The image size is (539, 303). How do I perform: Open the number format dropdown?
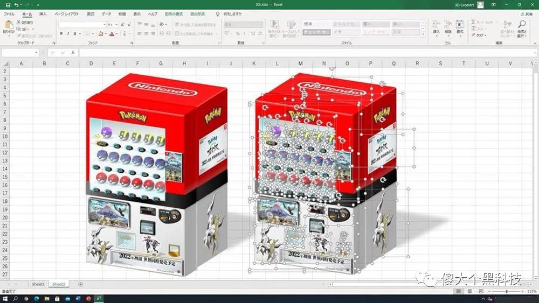[x=261, y=25]
